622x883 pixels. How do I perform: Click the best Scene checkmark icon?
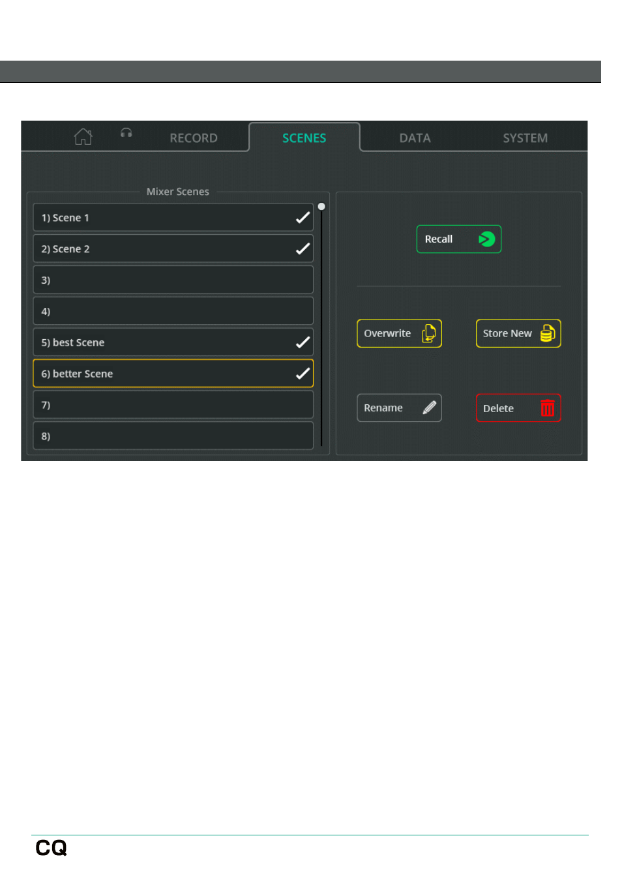(303, 342)
